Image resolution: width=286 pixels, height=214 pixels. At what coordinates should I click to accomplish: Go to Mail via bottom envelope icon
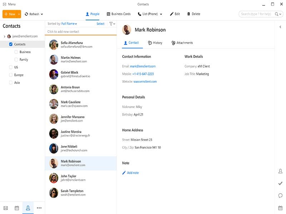pyautogui.click(x=6, y=208)
